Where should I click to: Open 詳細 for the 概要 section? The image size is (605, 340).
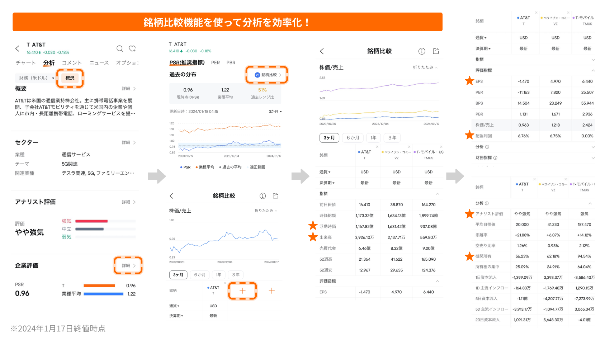point(129,89)
